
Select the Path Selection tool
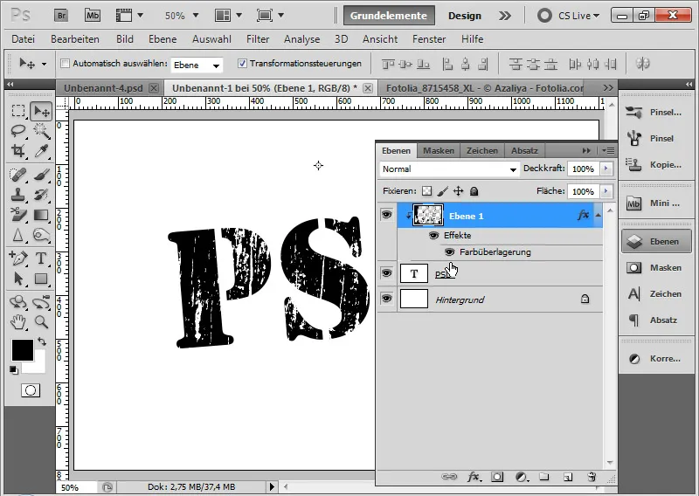(x=18, y=279)
